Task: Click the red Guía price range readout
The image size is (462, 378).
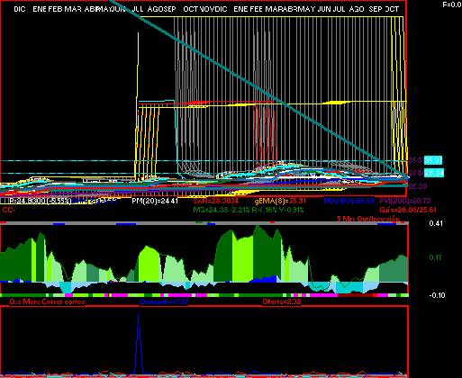Action: (x=408, y=210)
